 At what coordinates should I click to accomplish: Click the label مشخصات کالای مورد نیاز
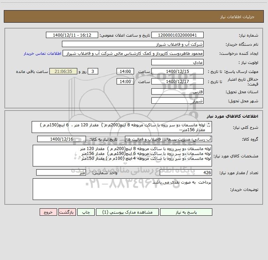pyautogui.click(x=236, y=156)
